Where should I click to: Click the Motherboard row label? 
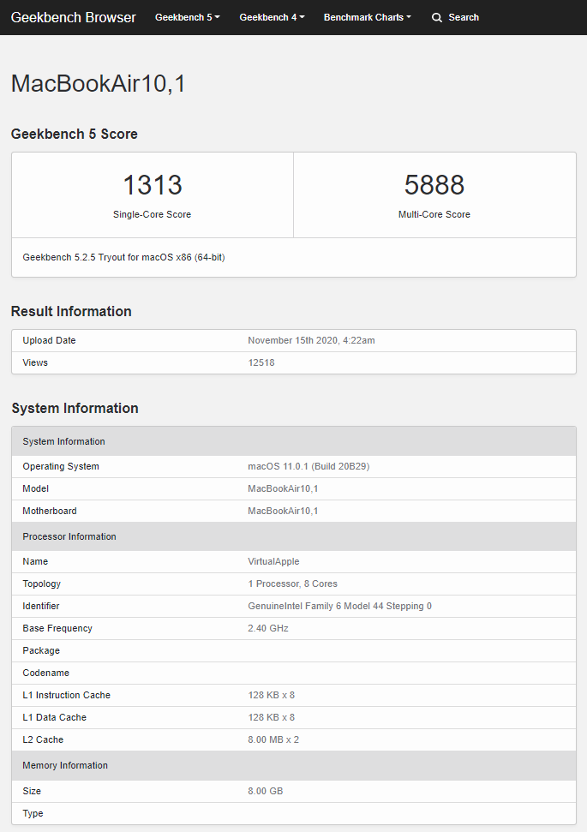click(x=50, y=511)
